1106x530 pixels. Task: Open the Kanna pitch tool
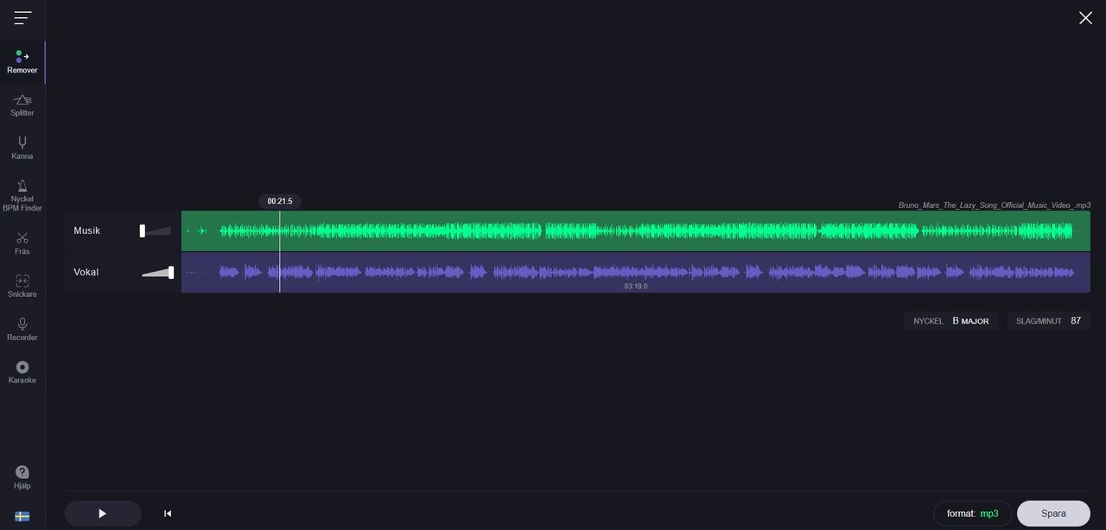(x=22, y=148)
